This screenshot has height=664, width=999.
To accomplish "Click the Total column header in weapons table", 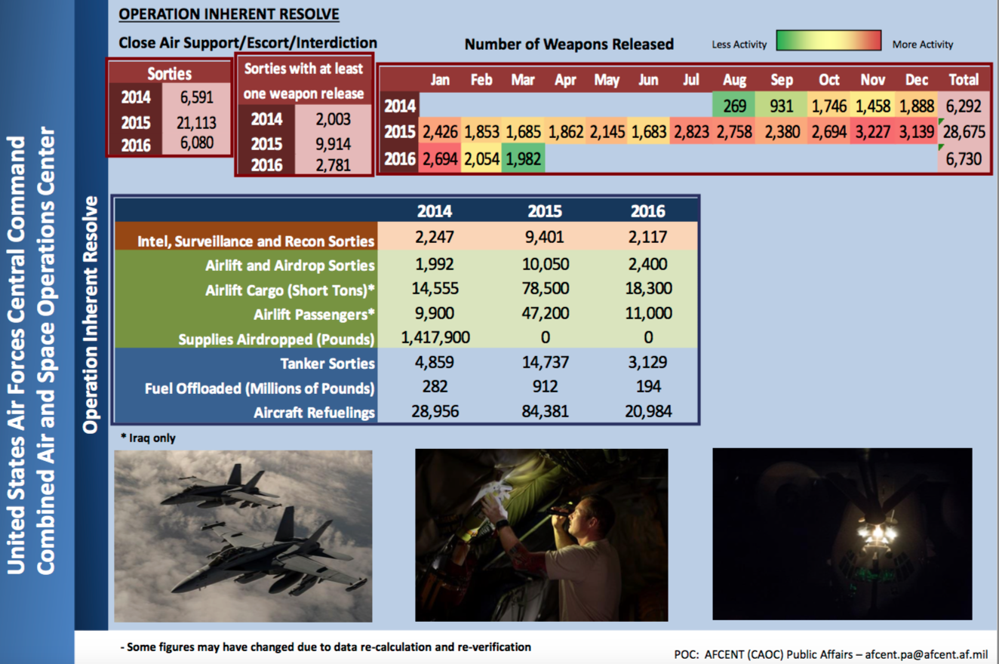I will tap(964, 79).
